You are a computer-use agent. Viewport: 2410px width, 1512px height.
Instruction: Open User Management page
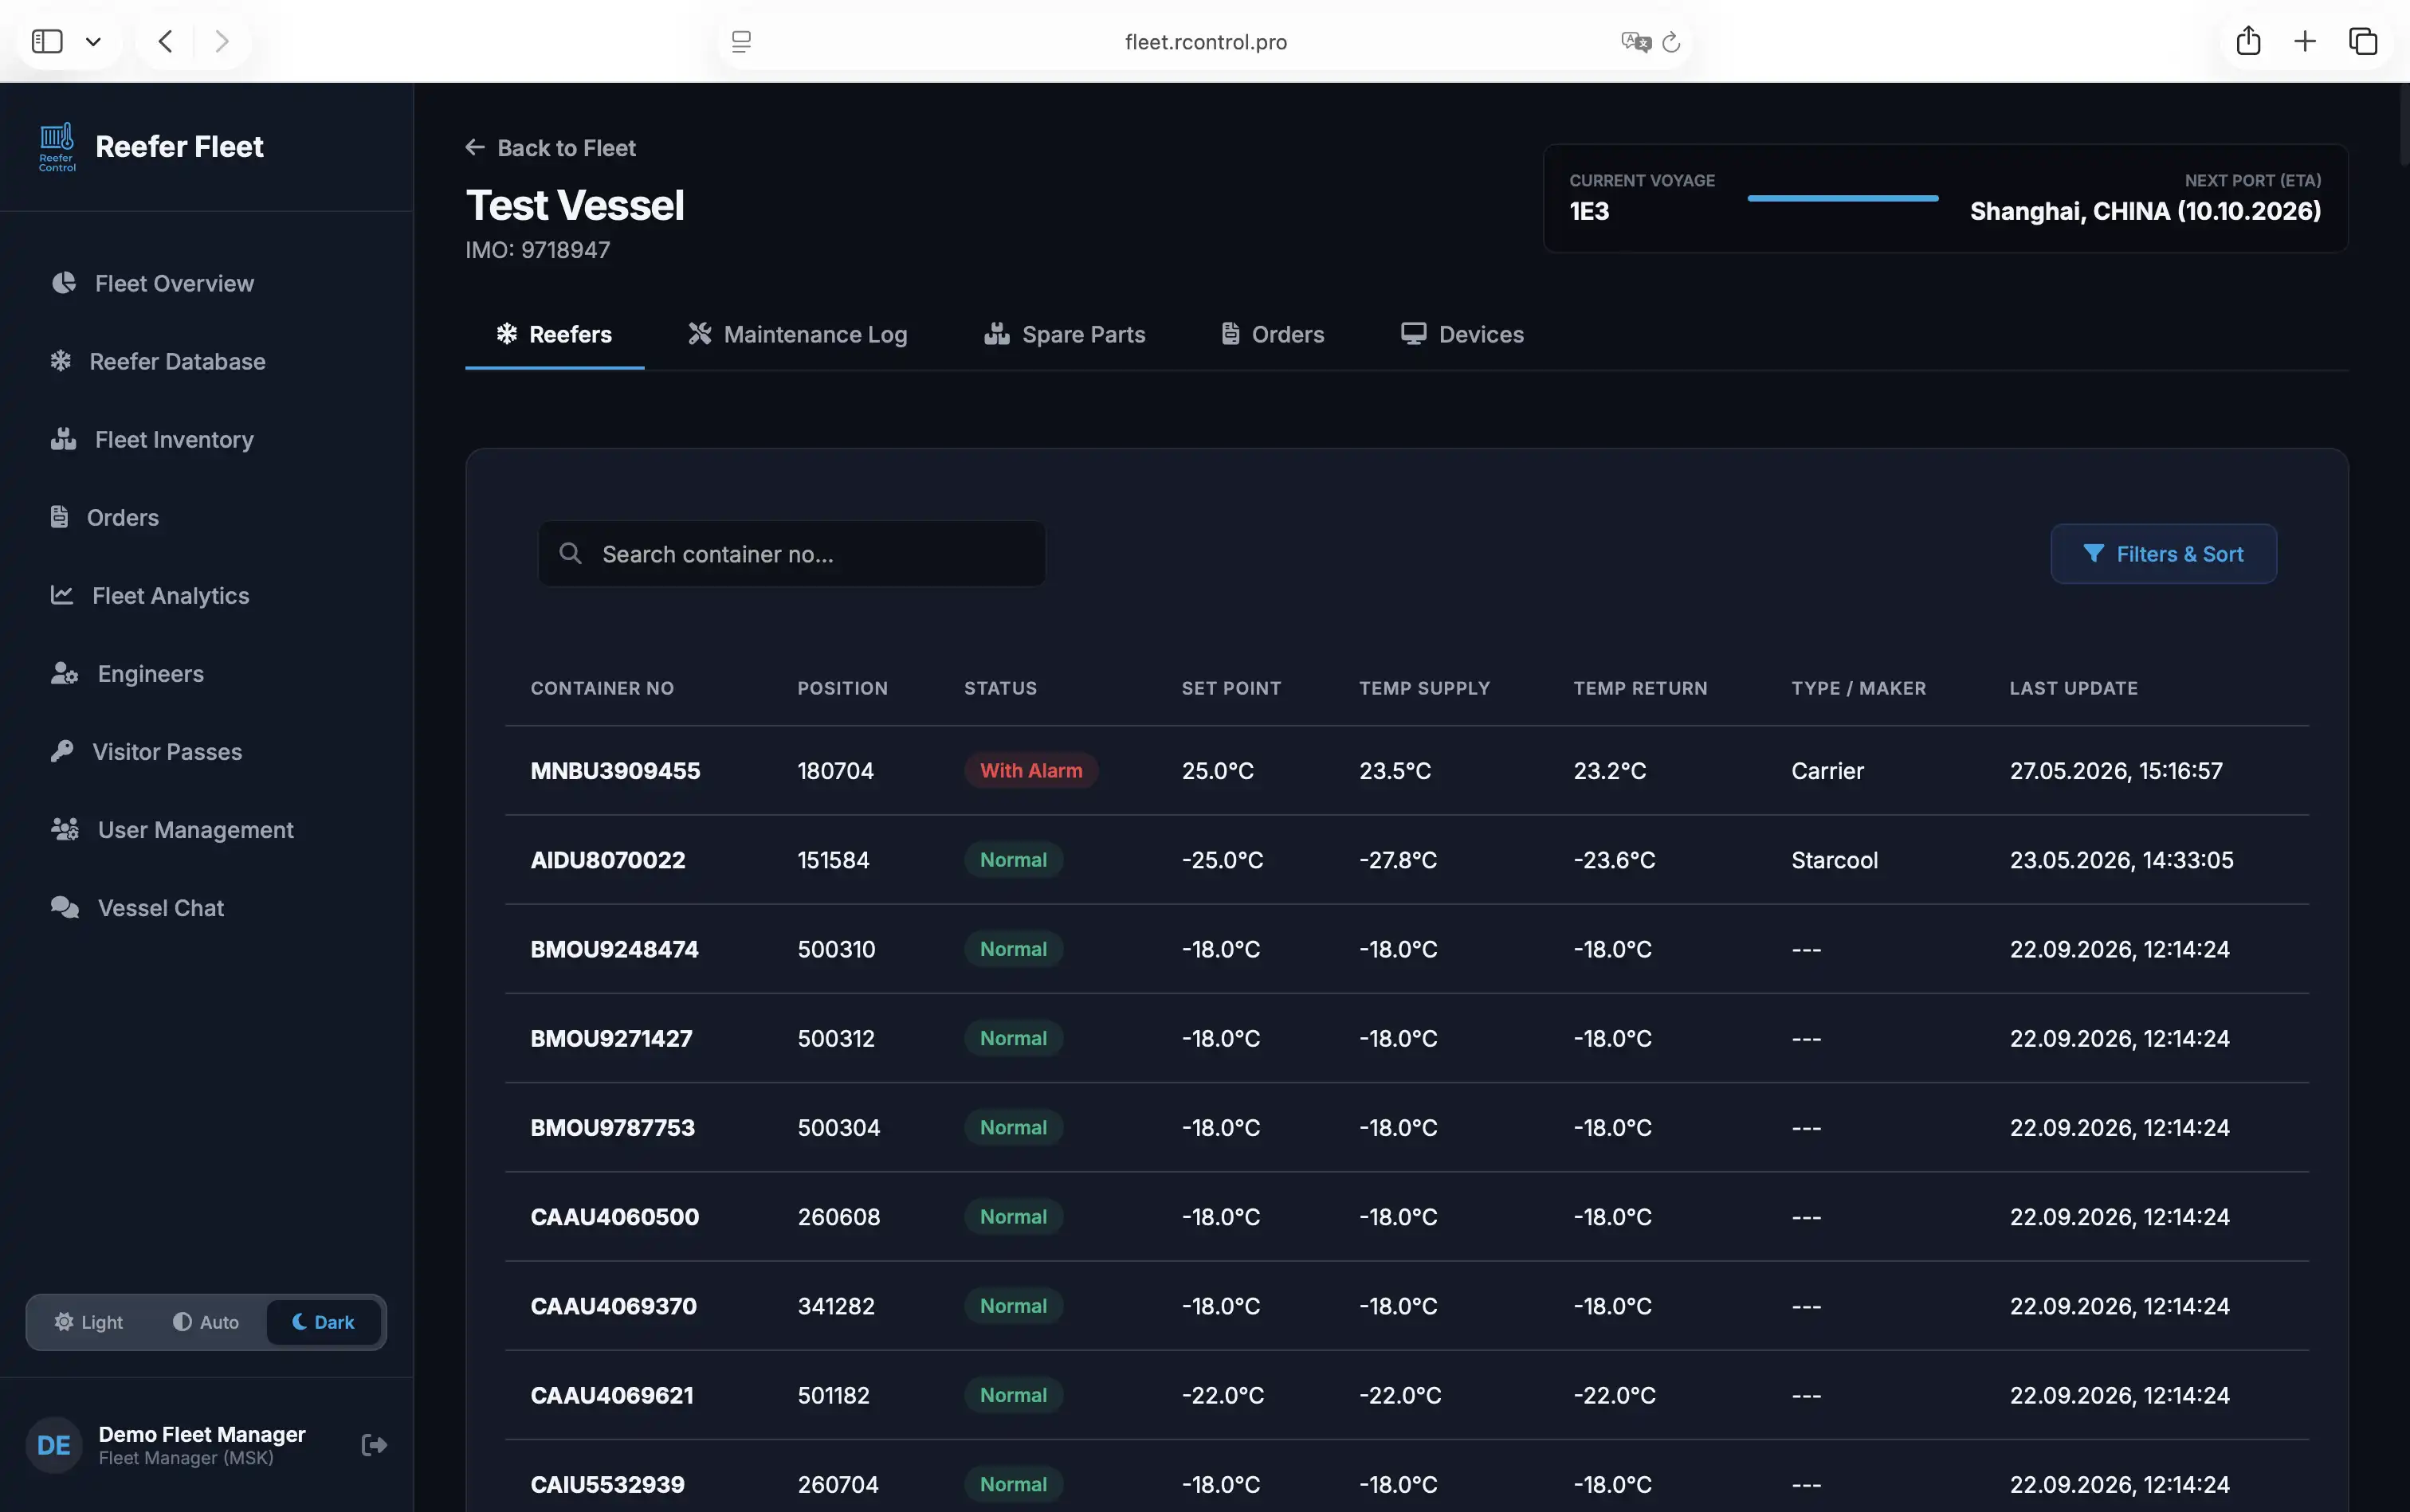(x=172, y=829)
